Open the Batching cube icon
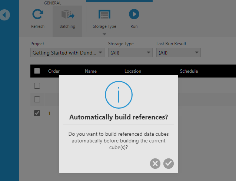 point(68,14)
